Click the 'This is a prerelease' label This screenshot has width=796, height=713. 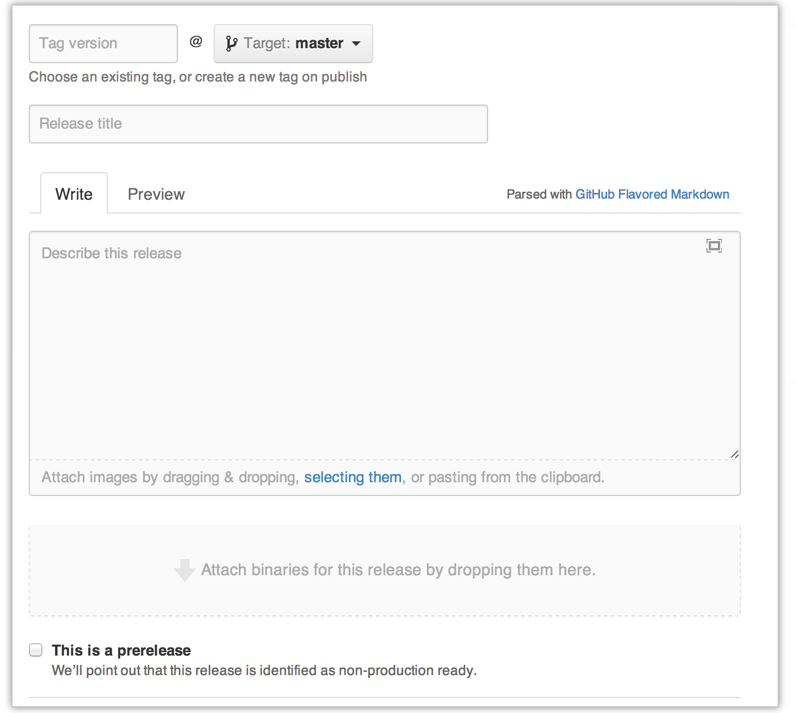pyautogui.click(x=121, y=650)
